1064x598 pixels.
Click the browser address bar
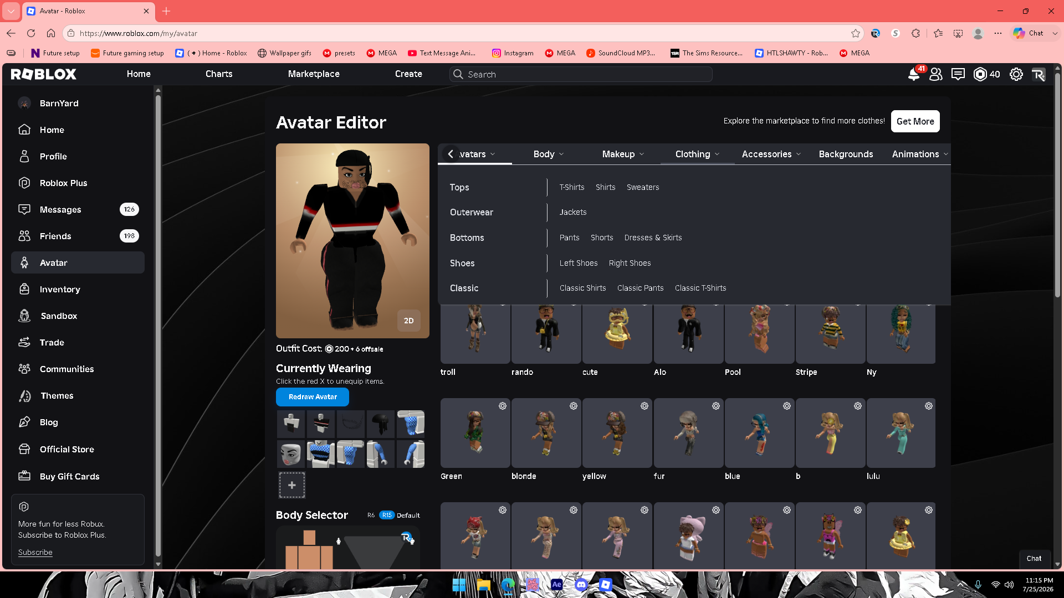pos(463,33)
